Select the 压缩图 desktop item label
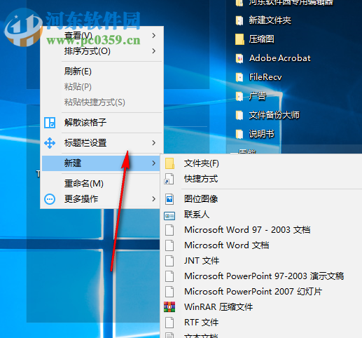The image size is (362, 338). point(261,39)
